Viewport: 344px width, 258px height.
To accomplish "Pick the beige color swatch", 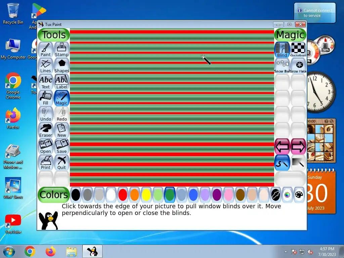I will (x=264, y=195).
